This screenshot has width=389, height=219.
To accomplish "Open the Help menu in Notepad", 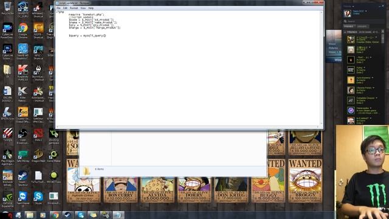I will pyautogui.click(x=91, y=8).
